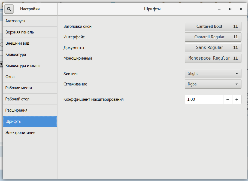Expand the Сглаживание Rgba dropdown
The height and width of the screenshot is (181, 248).
click(213, 84)
